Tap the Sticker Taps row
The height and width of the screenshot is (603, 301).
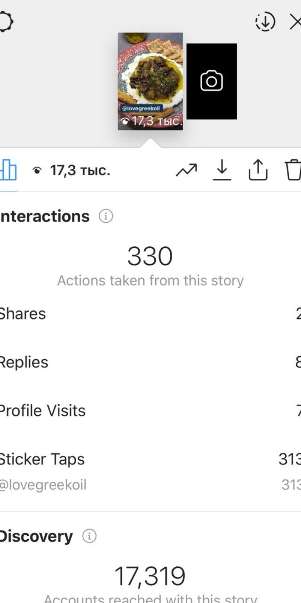pos(150,459)
